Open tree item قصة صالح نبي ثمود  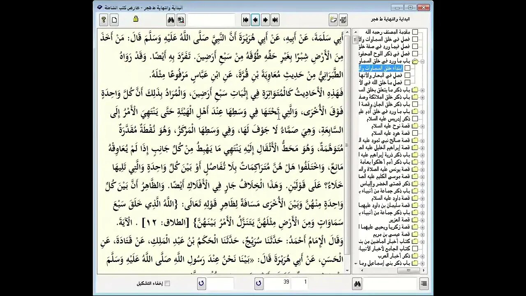pyautogui.click(x=385, y=140)
